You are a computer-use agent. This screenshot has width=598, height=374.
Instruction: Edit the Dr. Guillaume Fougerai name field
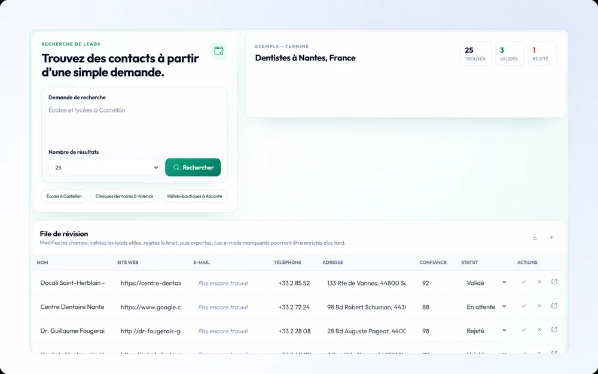click(72, 331)
